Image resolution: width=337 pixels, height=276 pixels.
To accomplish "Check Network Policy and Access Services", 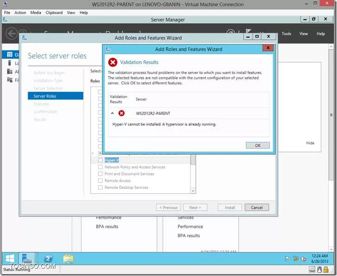I will (100, 167).
